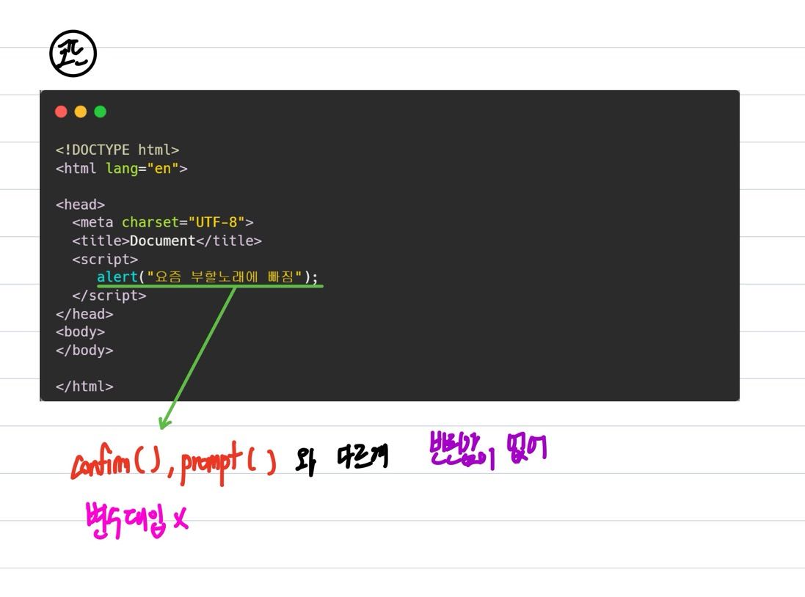Click the green maximize dot in code window

click(x=100, y=111)
